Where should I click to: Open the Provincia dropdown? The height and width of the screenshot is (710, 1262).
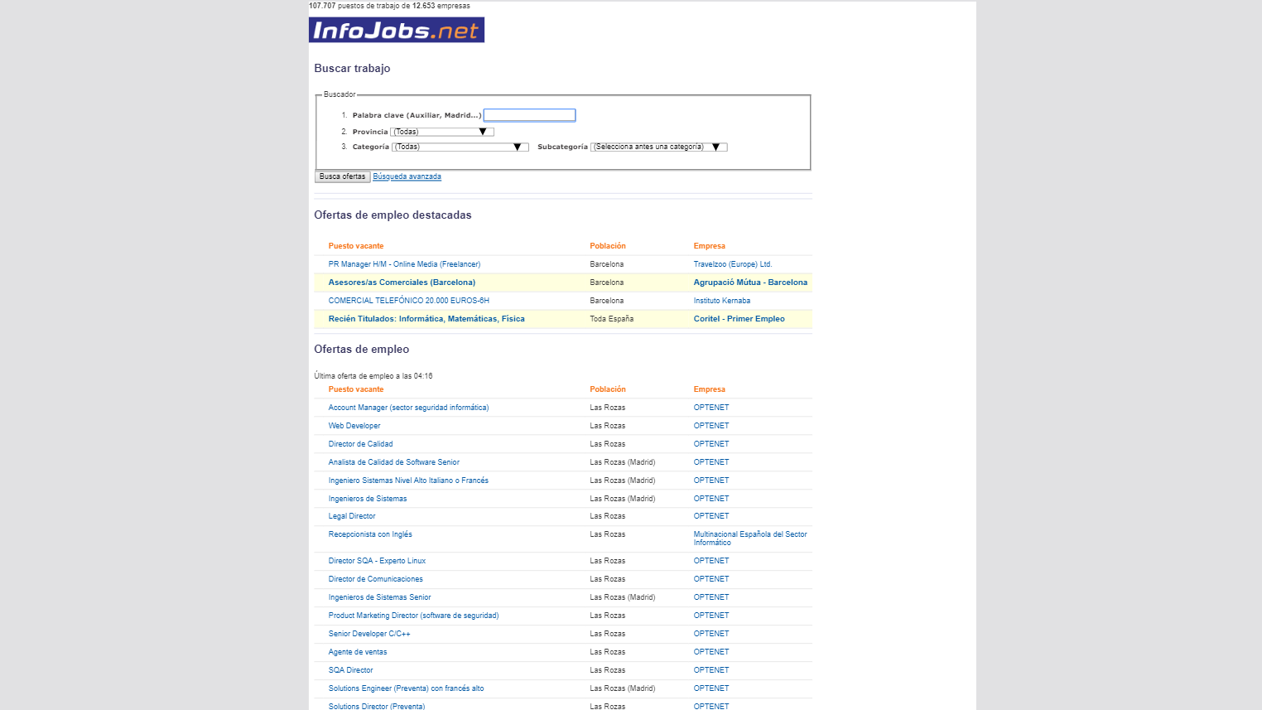(x=442, y=132)
